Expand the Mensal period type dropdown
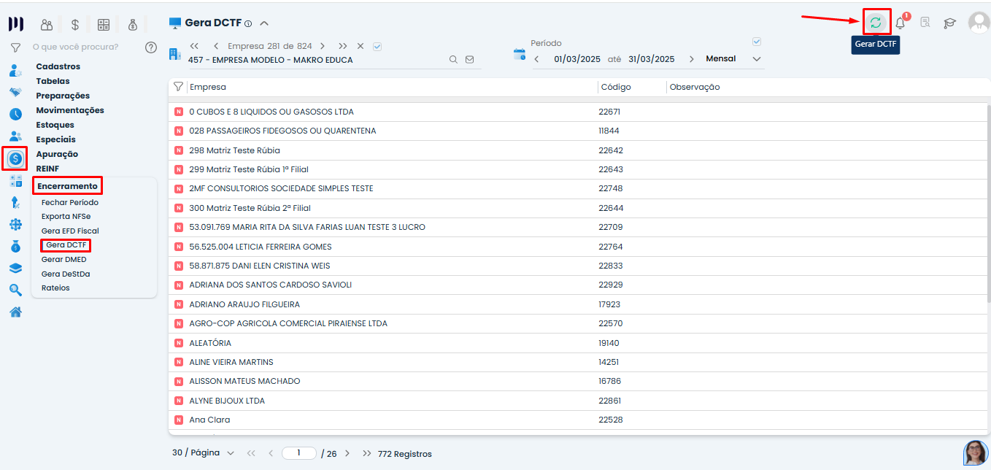 (x=757, y=59)
